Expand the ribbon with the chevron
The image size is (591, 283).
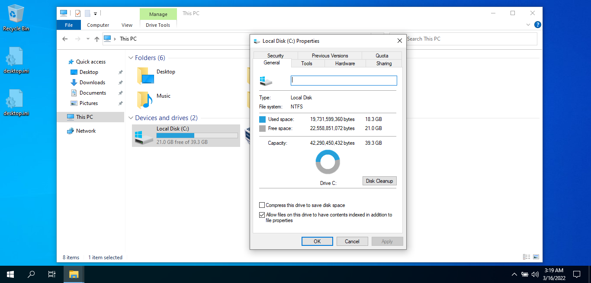tap(528, 25)
